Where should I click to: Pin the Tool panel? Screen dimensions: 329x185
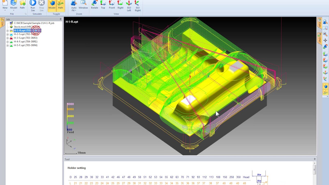[315, 159]
